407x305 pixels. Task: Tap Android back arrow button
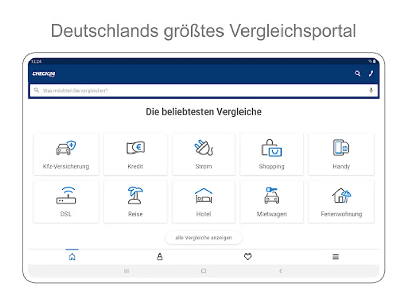[x=280, y=271]
